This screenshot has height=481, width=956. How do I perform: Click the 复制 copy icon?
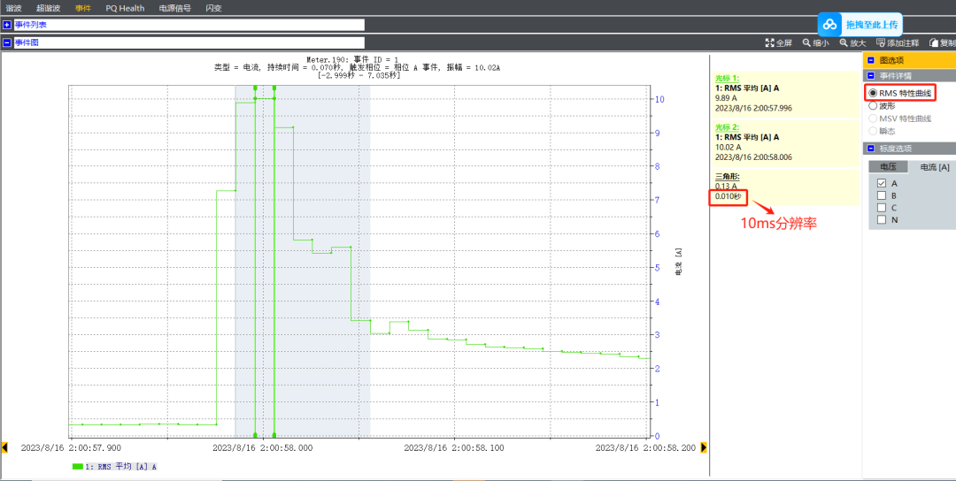point(934,42)
